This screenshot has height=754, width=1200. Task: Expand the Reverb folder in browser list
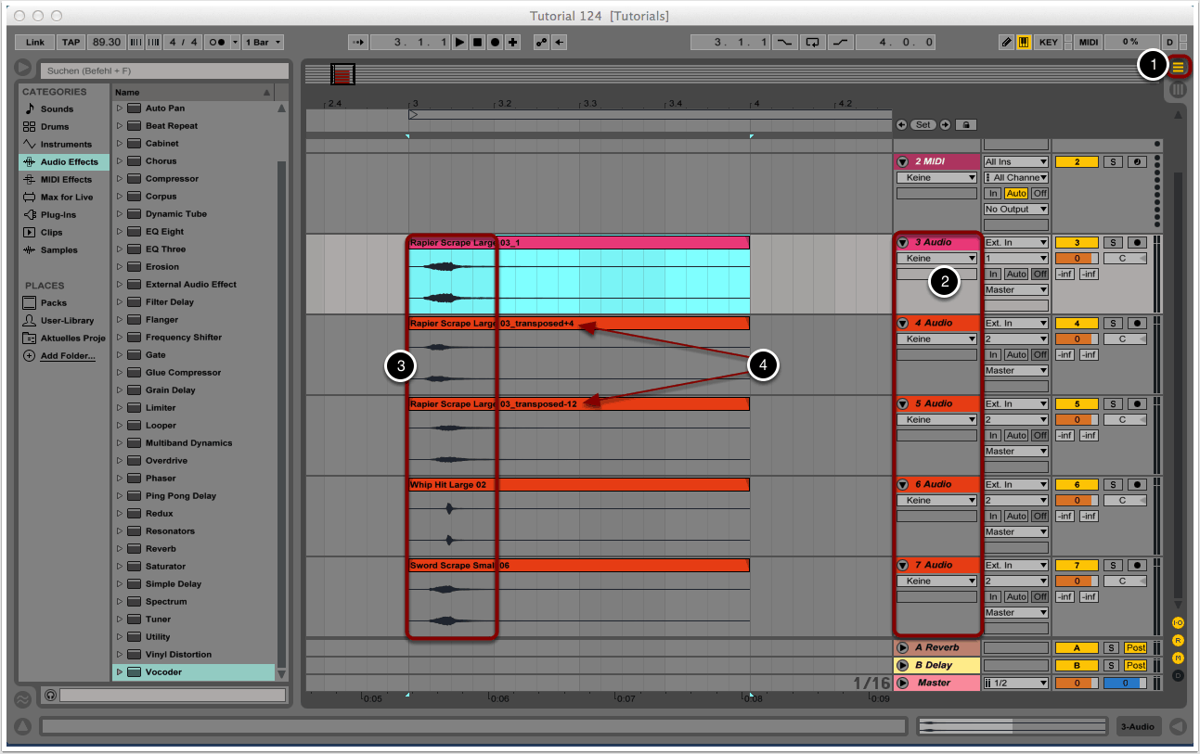[119, 549]
